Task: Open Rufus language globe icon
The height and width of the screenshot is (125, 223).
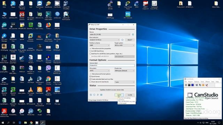Action: [x=91, y=95]
